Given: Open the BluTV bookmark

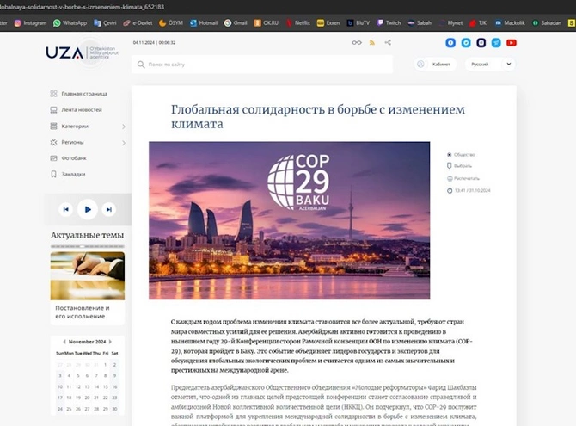Looking at the screenshot, I should [x=358, y=23].
